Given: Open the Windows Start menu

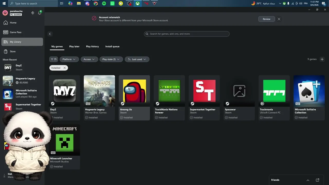Looking at the screenshot, I should [4, 3].
